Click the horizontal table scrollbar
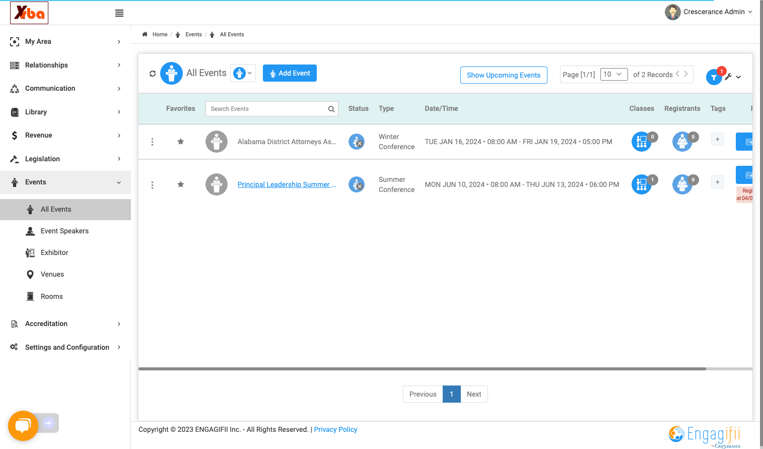This screenshot has height=449, width=763. pyautogui.click(x=422, y=369)
